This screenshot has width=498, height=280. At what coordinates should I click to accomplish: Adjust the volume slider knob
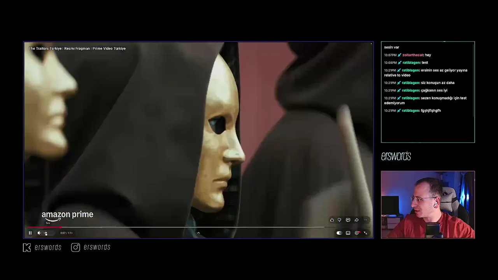[46, 233]
